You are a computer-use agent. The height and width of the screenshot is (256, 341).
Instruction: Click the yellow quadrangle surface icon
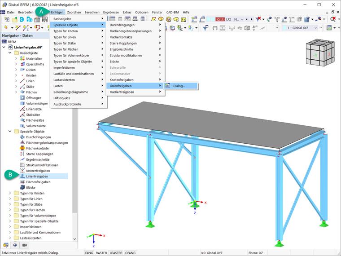click(153, 19)
